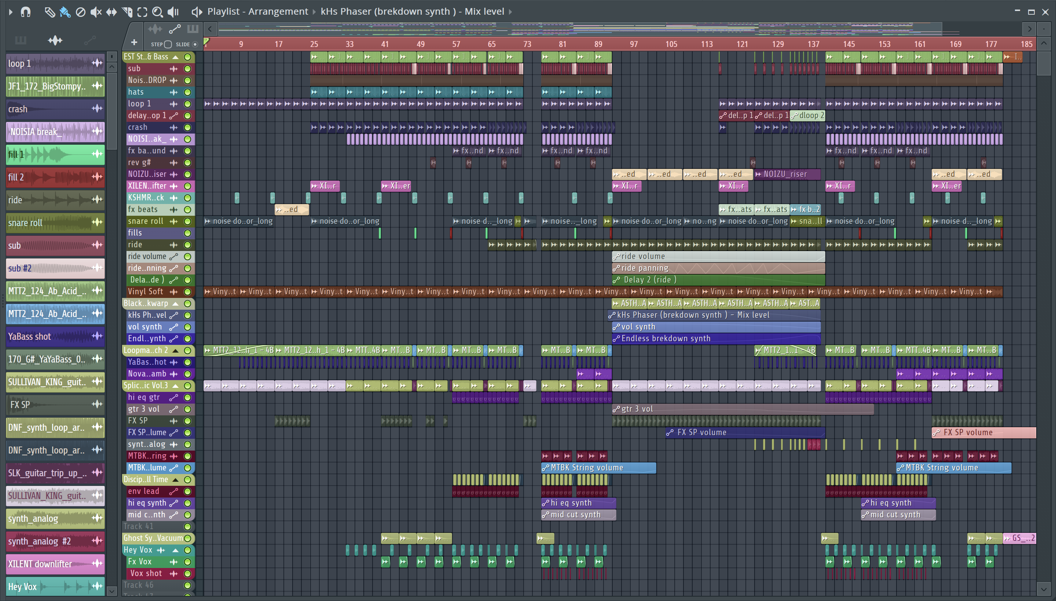Click the piano keys icon above SLIDE
This screenshot has height=601, width=1056.
point(192,29)
